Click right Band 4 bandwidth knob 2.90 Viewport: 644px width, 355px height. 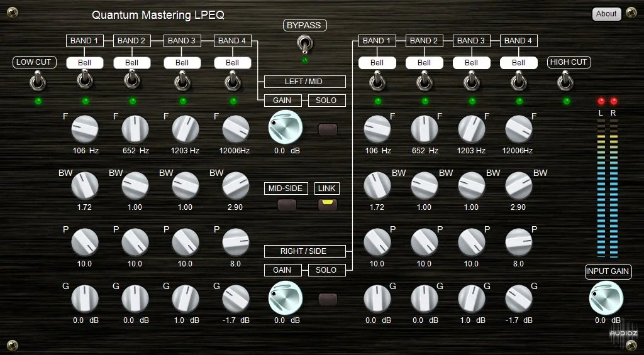(519, 185)
